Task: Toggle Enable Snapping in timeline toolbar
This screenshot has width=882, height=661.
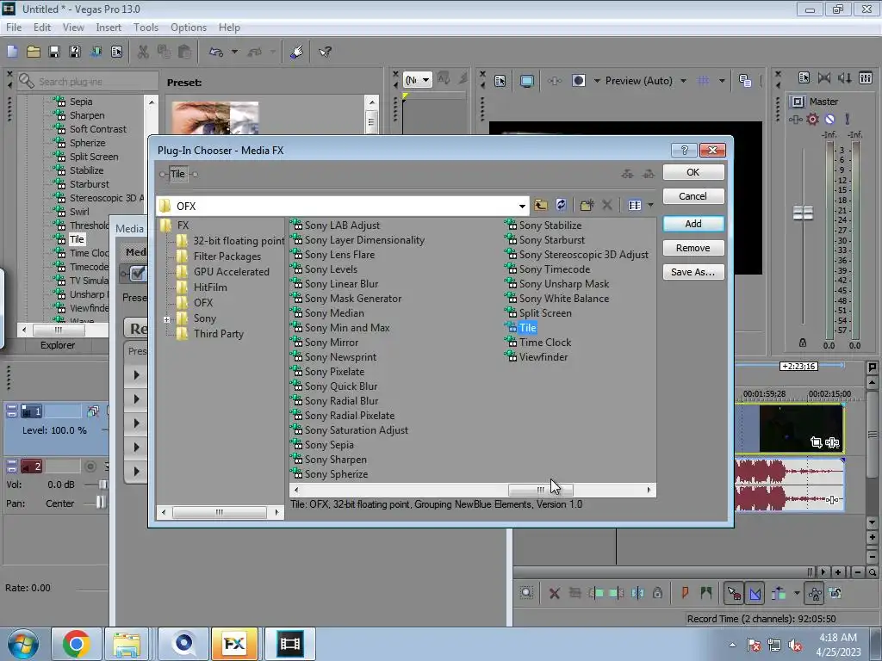Action: (734, 593)
